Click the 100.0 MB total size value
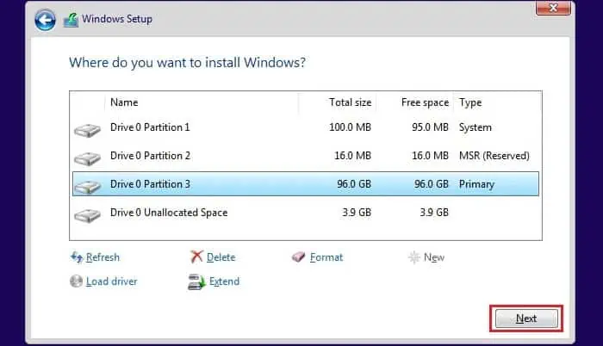603x346 pixels. point(350,127)
